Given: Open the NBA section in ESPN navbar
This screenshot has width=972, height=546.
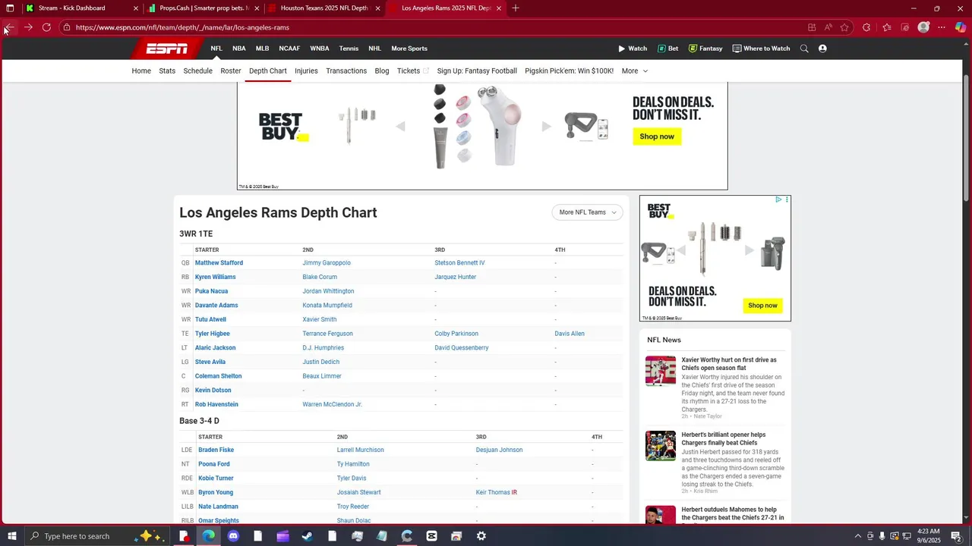Looking at the screenshot, I should point(239,49).
